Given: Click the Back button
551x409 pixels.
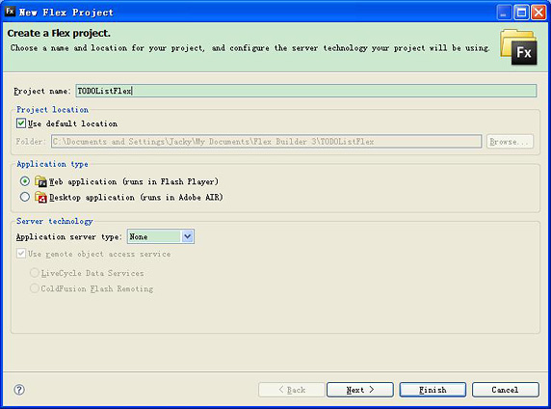Looking at the screenshot, I should coord(292,390).
